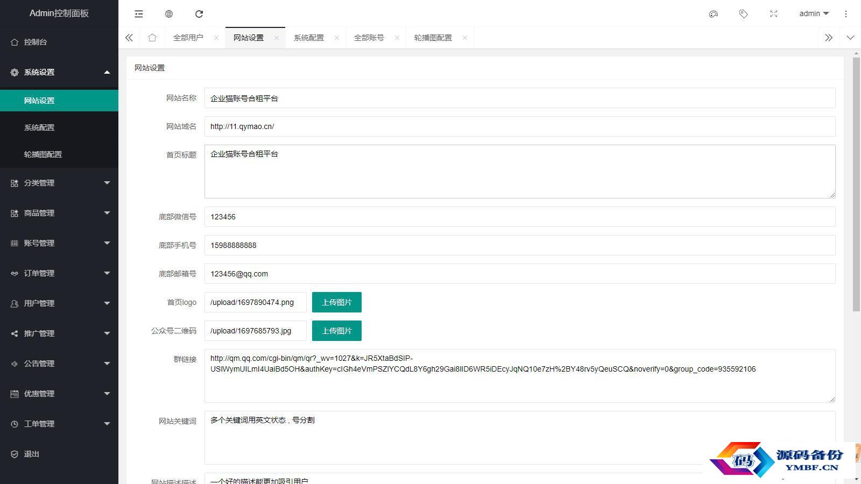Select 网站设置 sidebar item

click(x=59, y=101)
